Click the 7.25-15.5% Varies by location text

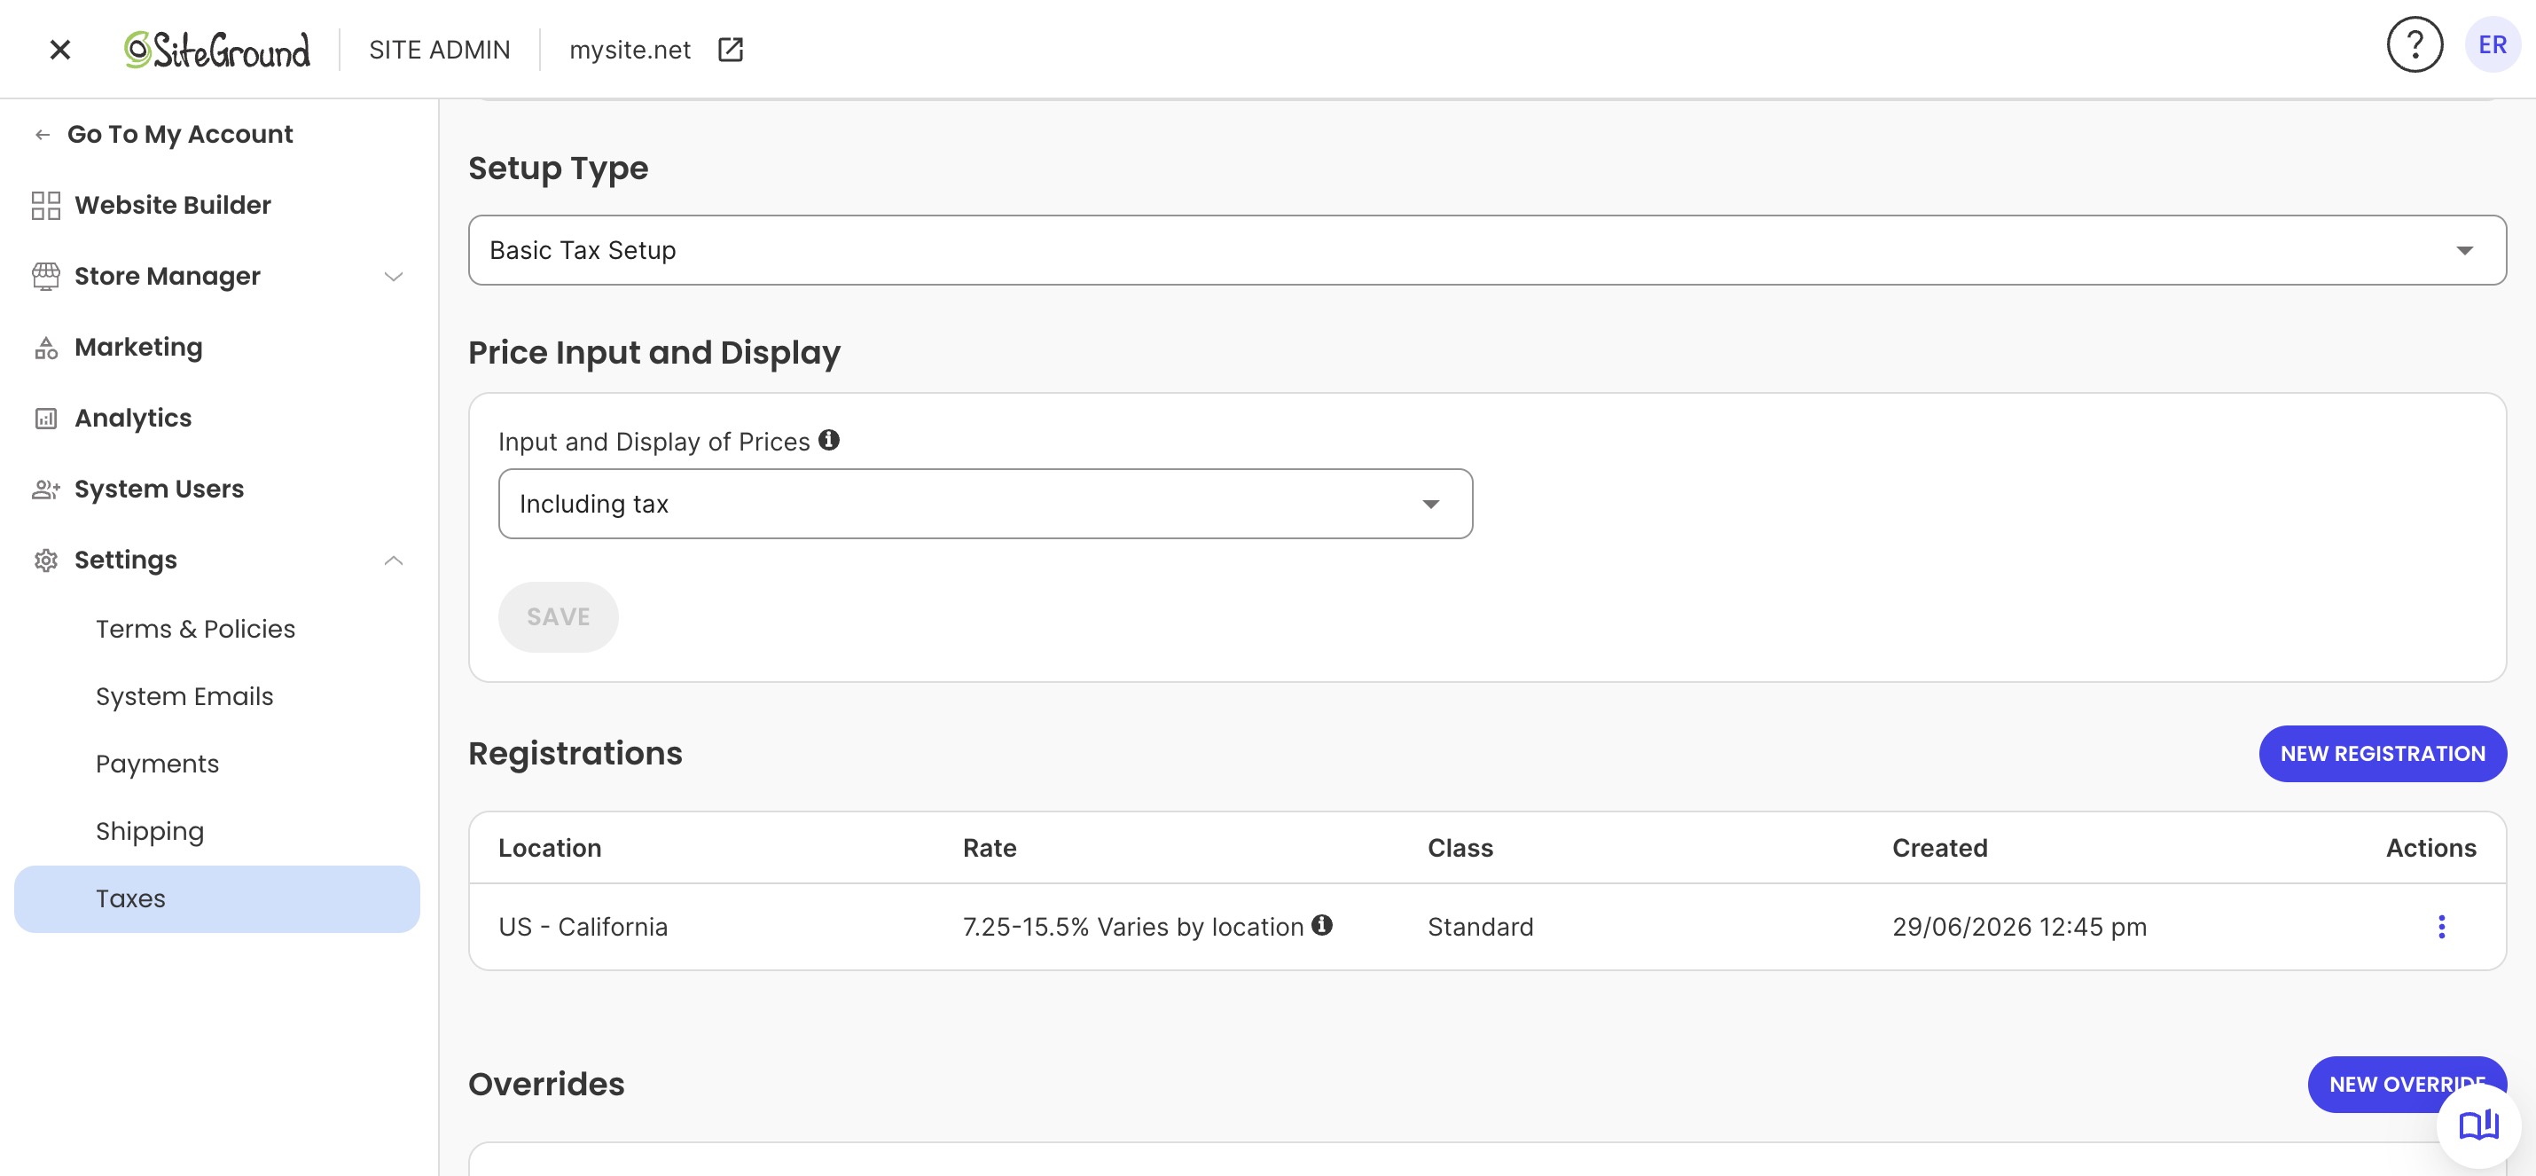[1133, 927]
